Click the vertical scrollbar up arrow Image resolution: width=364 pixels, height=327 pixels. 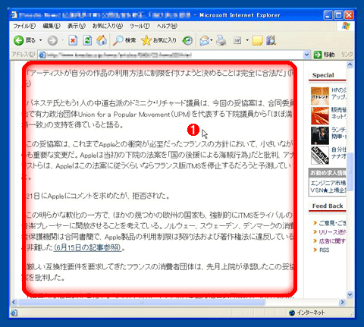click(x=350, y=64)
